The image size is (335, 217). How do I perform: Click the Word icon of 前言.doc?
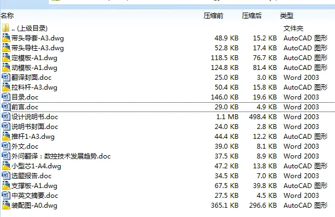[6, 107]
